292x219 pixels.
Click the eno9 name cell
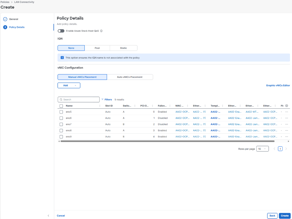tap(68, 137)
